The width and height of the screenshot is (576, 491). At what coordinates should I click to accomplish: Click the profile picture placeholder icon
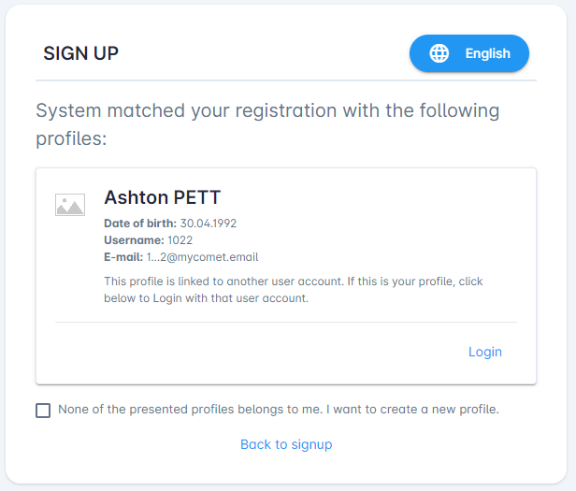click(x=70, y=205)
